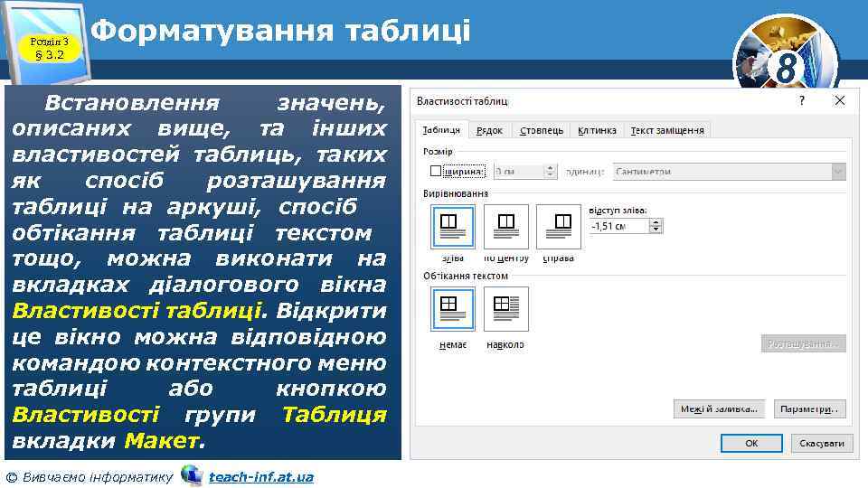Select left table alignment icon
This screenshot has width=868, height=488.
tap(452, 227)
